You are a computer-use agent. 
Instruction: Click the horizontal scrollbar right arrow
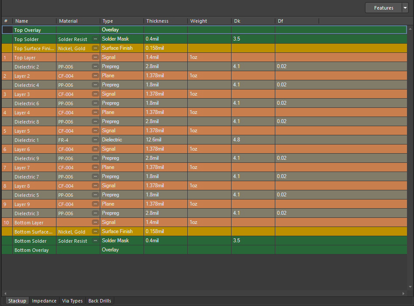click(403, 293)
